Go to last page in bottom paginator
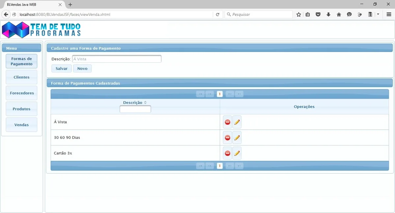The height and width of the screenshot is (213, 395). pyautogui.click(x=239, y=166)
